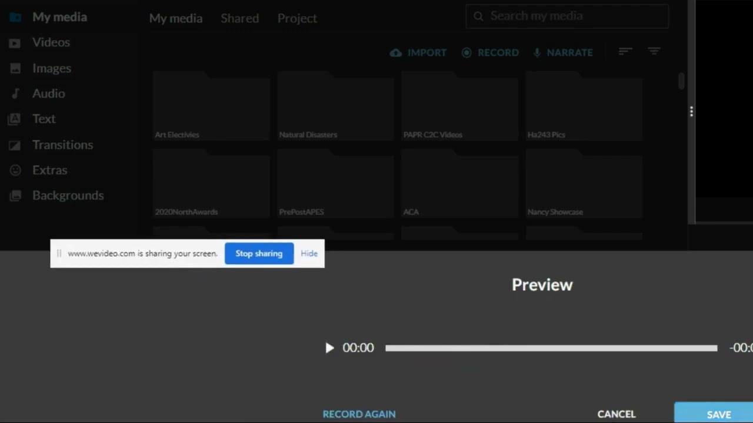Open the Extras sidebar category

coord(49,170)
